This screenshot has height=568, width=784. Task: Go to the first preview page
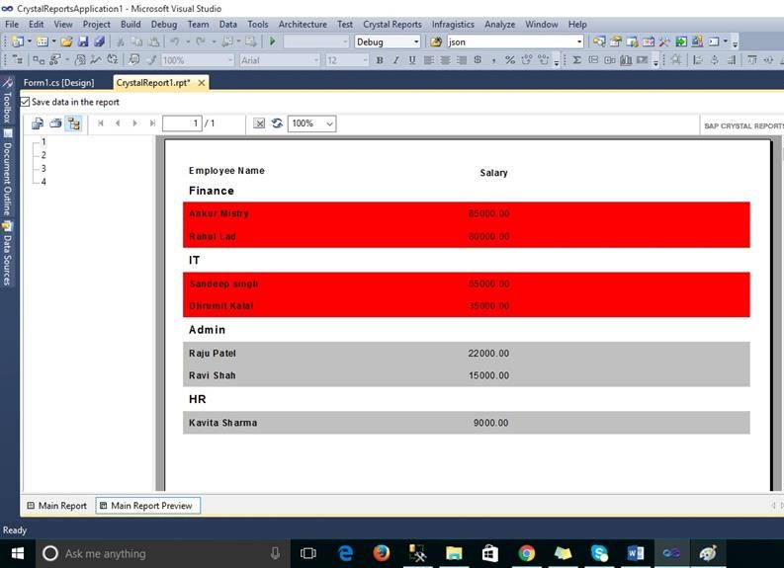pos(101,123)
